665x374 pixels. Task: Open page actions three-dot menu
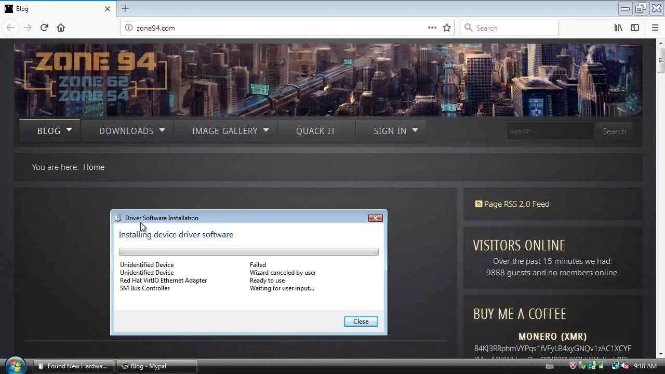point(432,28)
